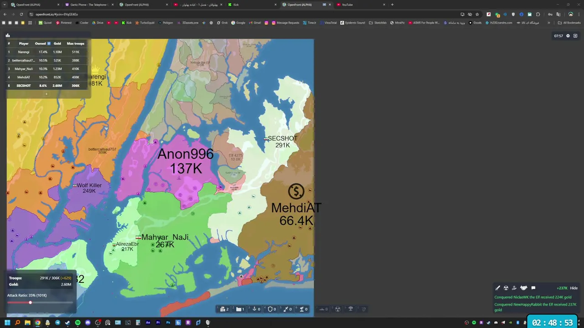The image size is (584, 328).
Task: Sort leaderboard by Owned column arrow
Action: pos(49,43)
